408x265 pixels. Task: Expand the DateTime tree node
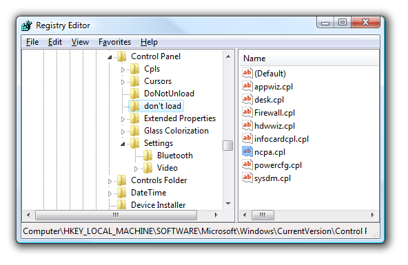(x=110, y=193)
